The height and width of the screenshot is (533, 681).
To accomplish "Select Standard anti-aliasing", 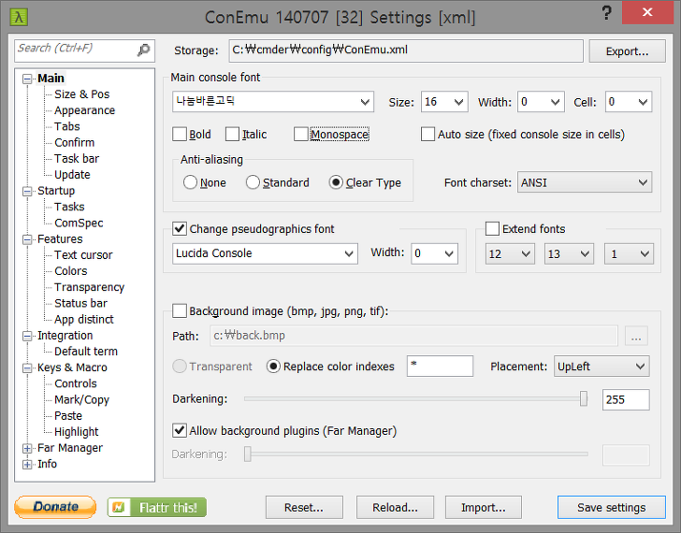I will (253, 182).
